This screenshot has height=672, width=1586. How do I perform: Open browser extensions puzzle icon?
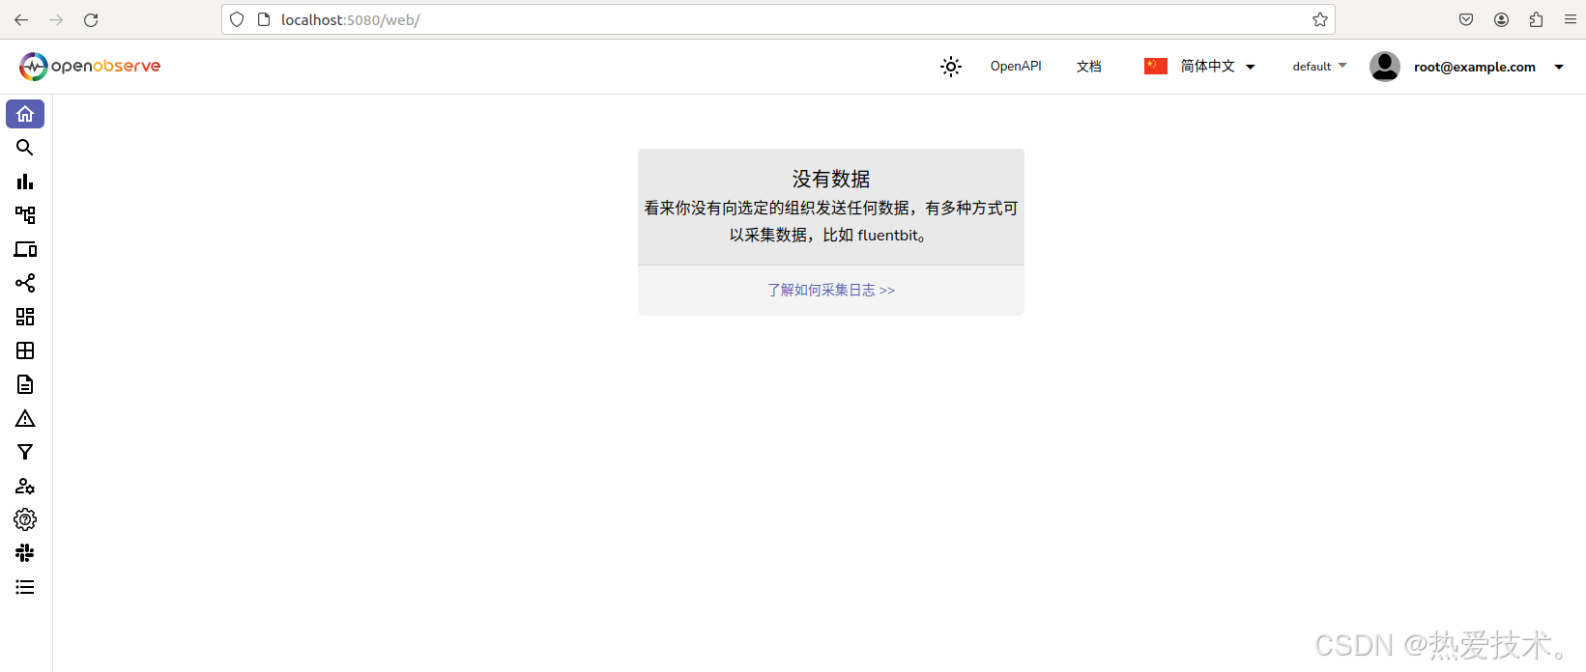click(1536, 19)
